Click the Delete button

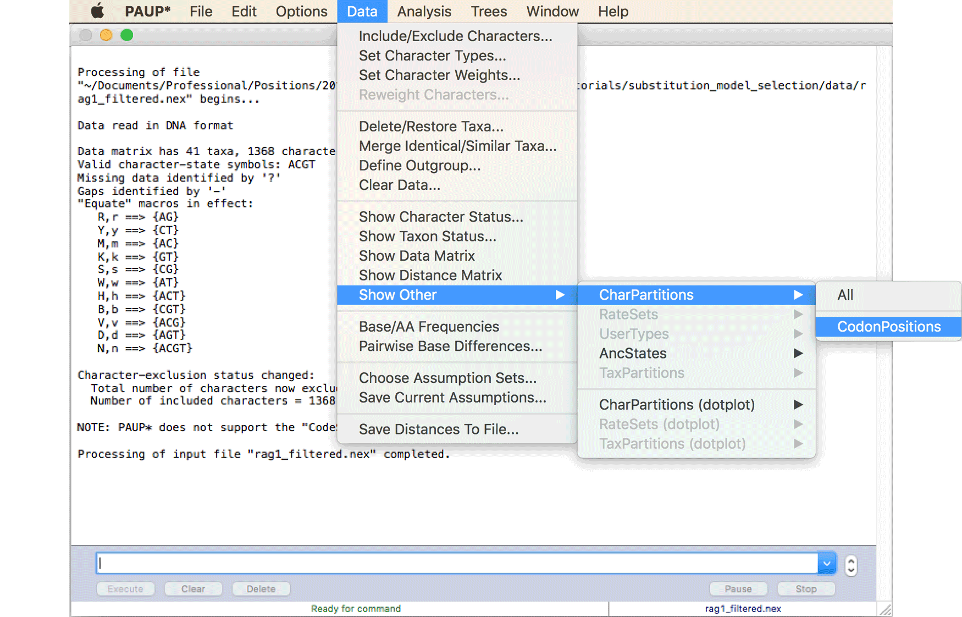click(x=261, y=589)
